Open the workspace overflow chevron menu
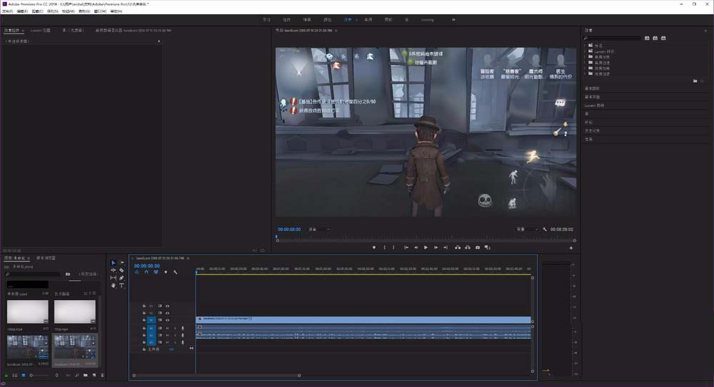The height and width of the screenshot is (387, 714). coord(453,19)
